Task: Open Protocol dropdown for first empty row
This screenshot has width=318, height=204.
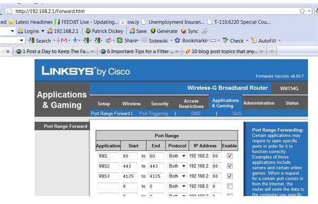Action: click(x=177, y=186)
